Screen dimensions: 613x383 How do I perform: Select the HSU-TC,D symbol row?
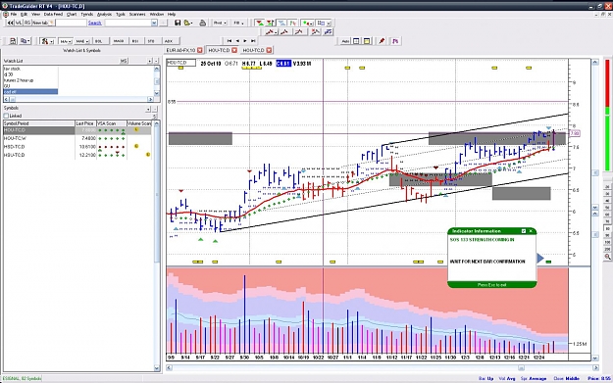[x=77, y=155]
